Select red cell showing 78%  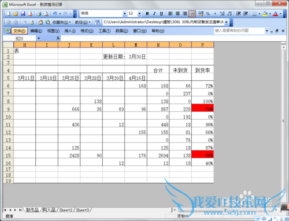[x=202, y=108]
